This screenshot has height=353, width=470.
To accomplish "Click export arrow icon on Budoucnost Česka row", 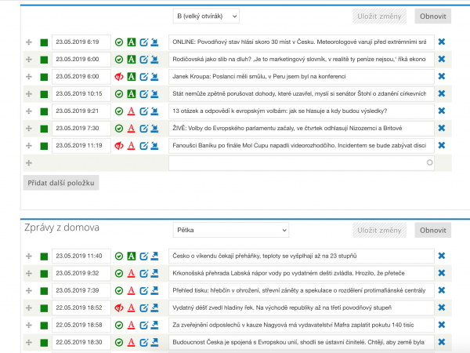I will click(154, 342).
